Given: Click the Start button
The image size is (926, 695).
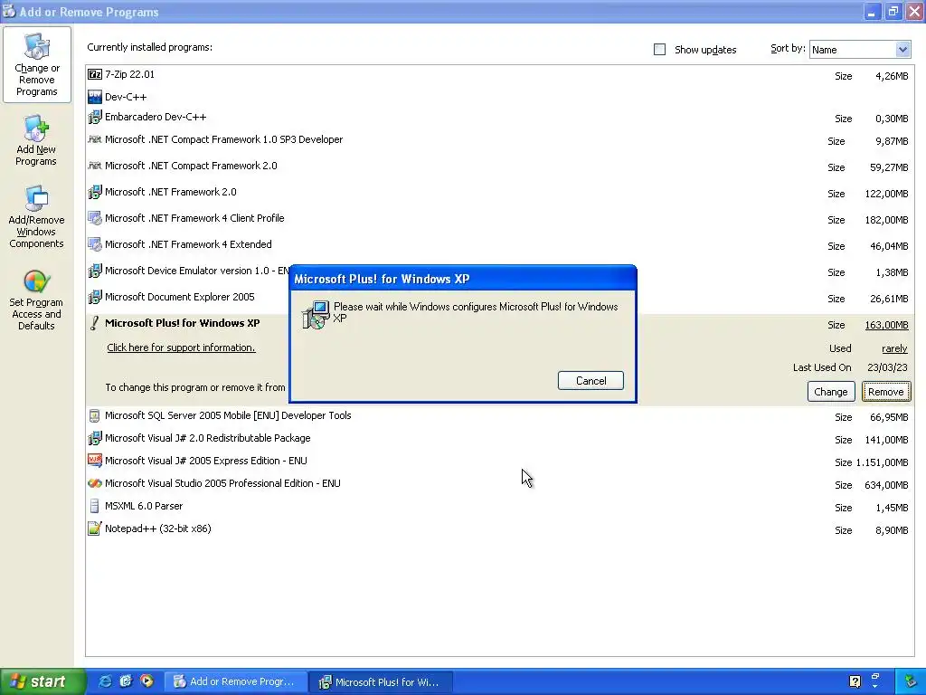Looking at the screenshot, I should [43, 681].
